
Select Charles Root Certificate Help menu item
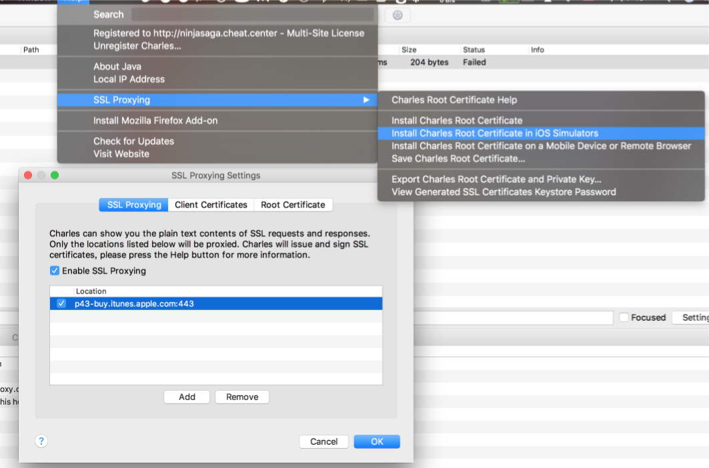coord(454,100)
